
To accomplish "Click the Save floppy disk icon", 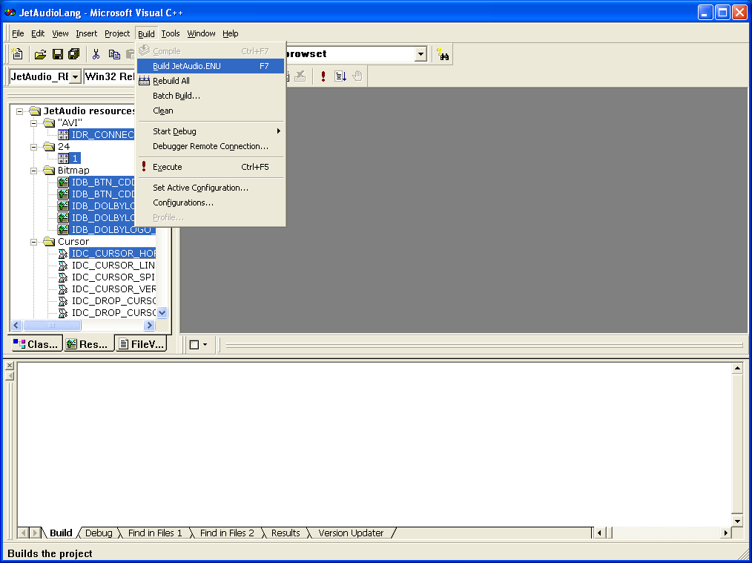I will (58, 54).
